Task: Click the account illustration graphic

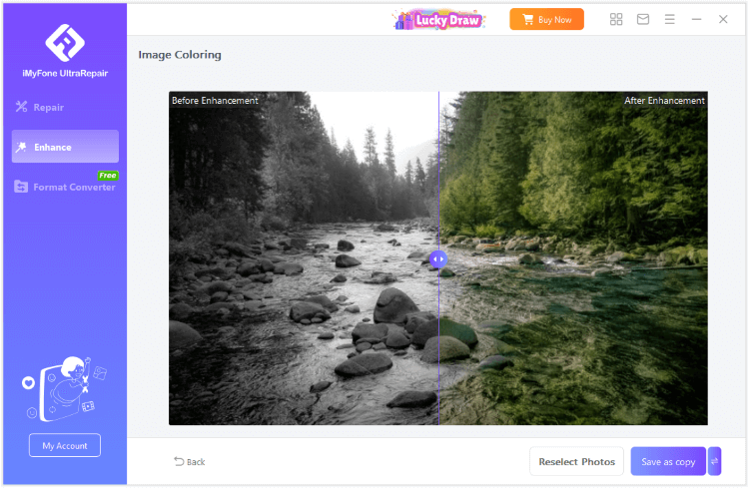Action: (x=65, y=389)
